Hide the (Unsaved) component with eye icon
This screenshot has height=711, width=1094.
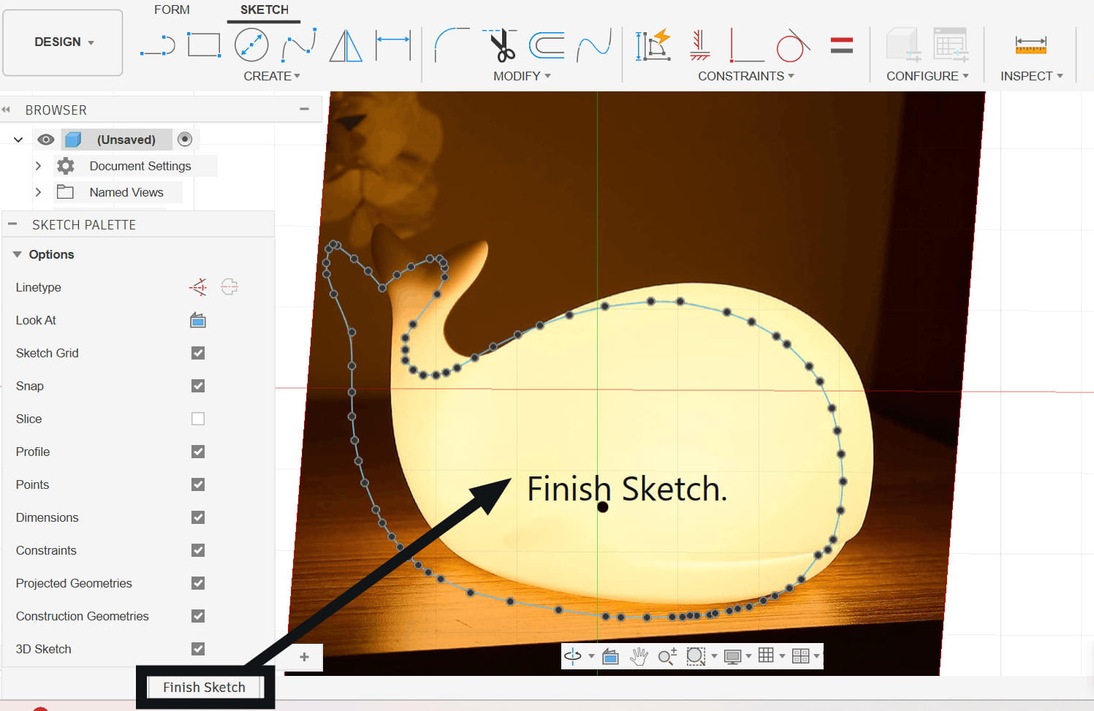click(46, 140)
